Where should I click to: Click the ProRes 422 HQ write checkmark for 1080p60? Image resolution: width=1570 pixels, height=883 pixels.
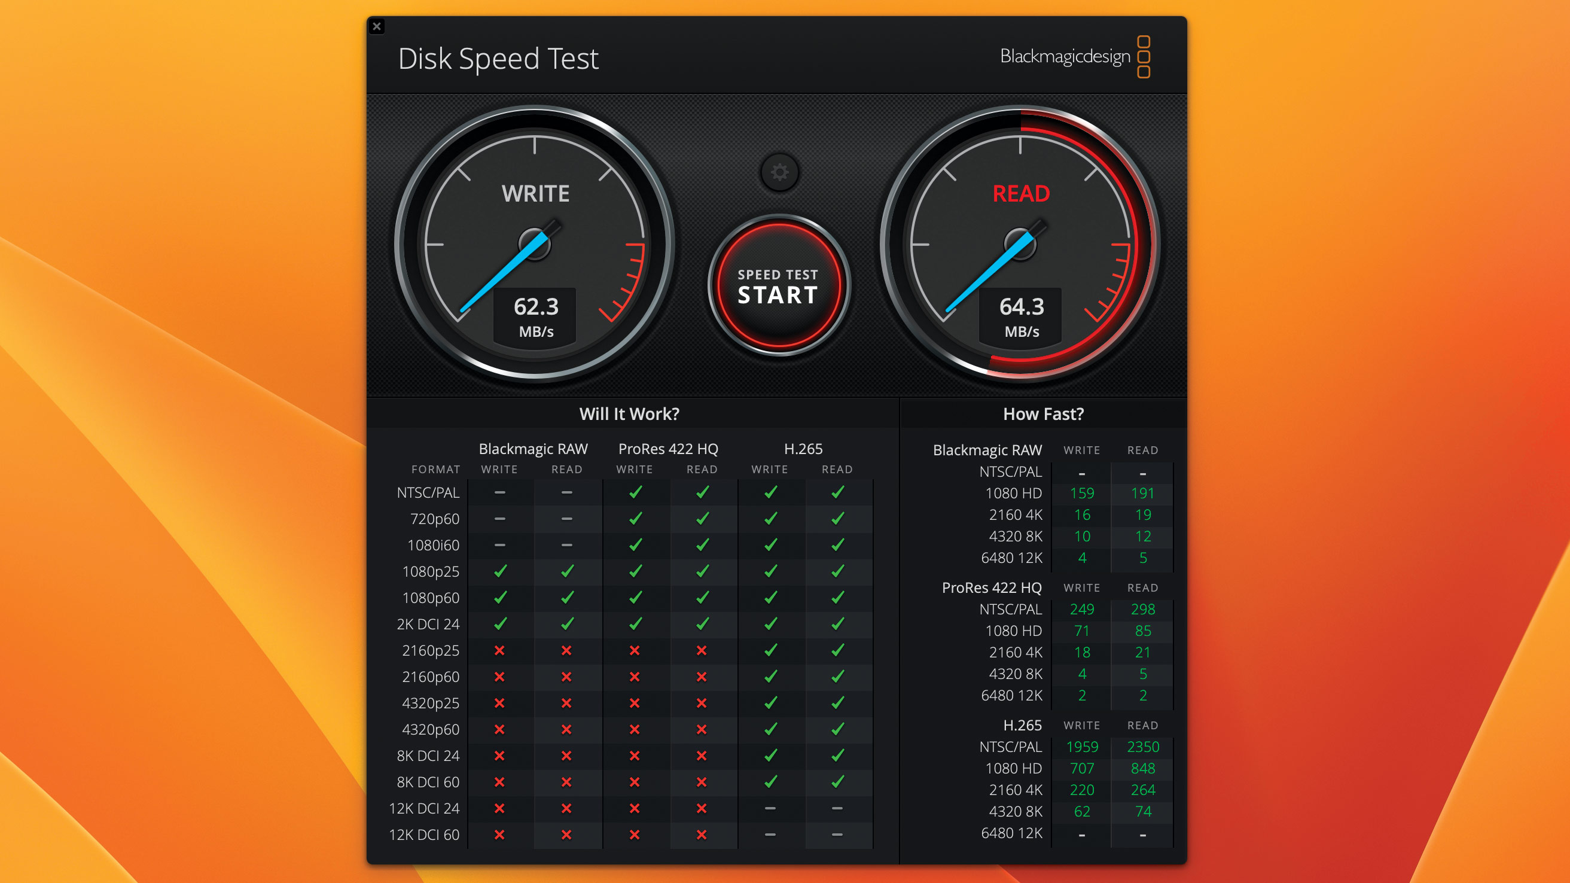[x=635, y=598]
